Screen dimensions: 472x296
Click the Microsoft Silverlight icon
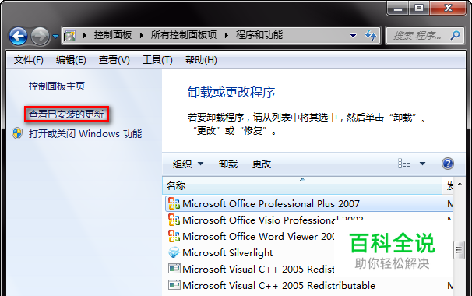point(174,252)
